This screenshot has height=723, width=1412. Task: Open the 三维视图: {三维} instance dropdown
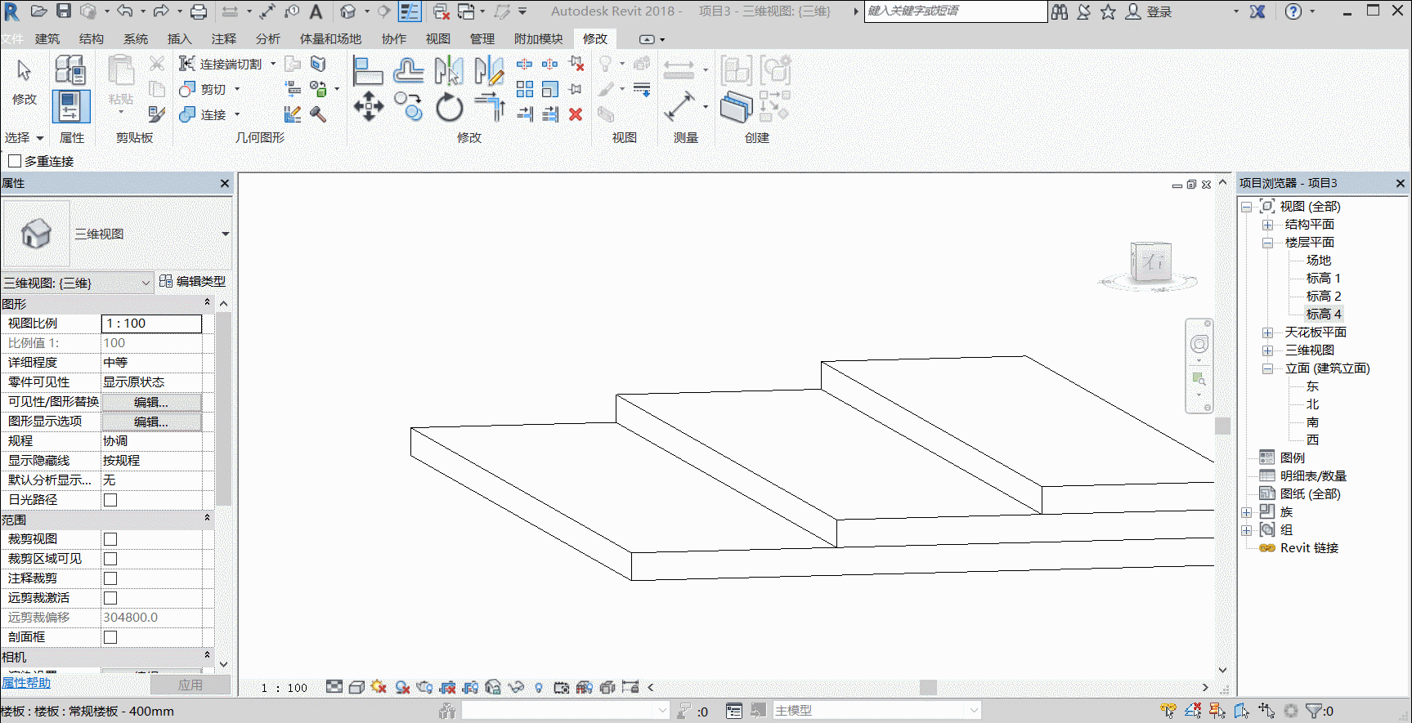tap(77, 283)
